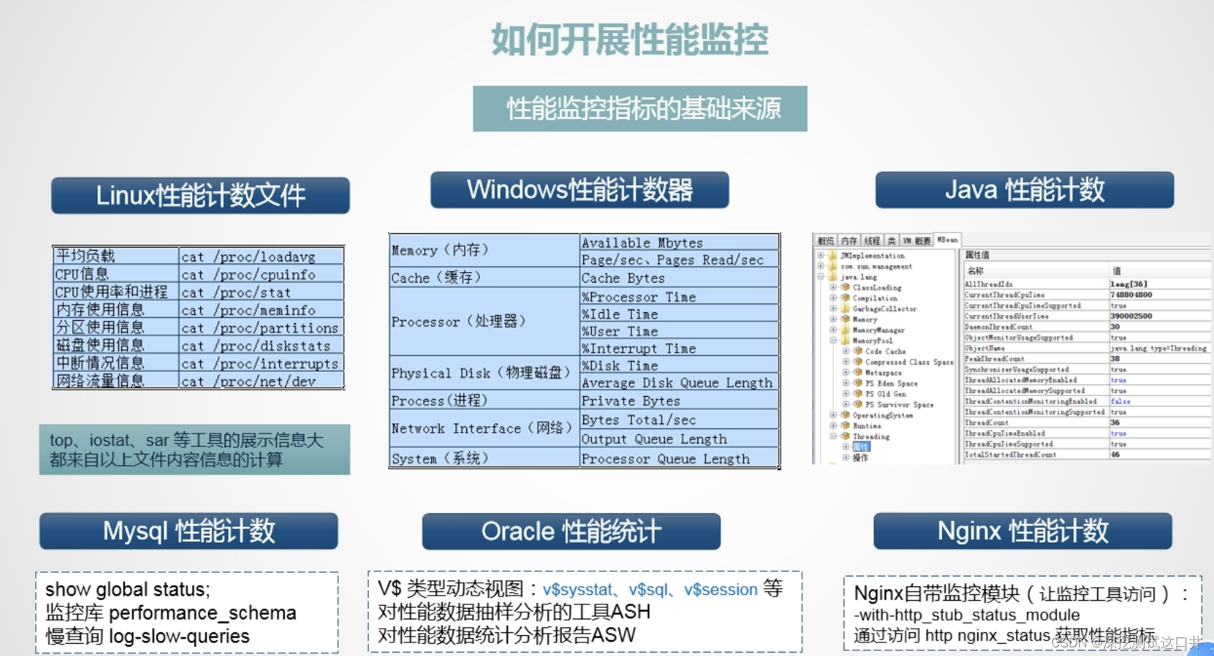Screen dimensions: 1214x656
Task: Click the 'show global status;' text
Action: coord(128,589)
